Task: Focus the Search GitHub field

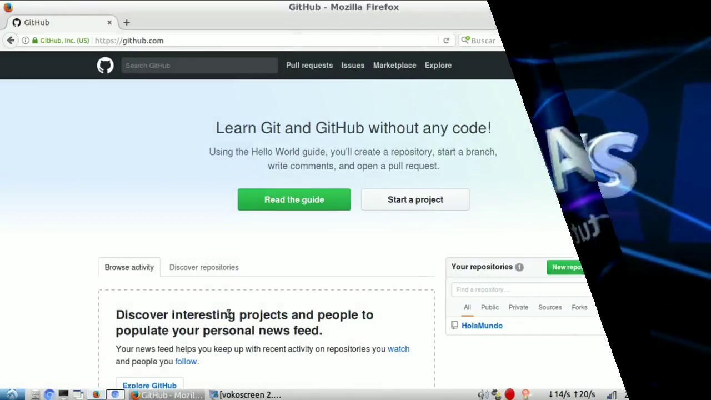Action: (x=199, y=66)
